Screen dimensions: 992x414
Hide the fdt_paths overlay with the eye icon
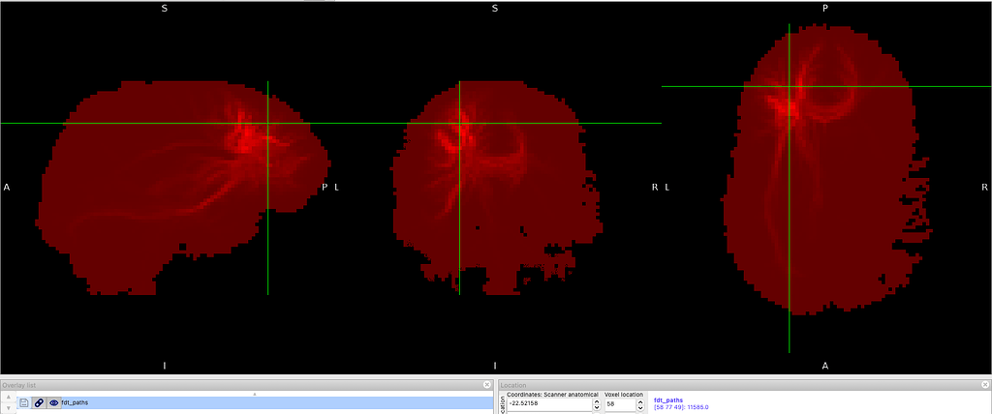53,402
